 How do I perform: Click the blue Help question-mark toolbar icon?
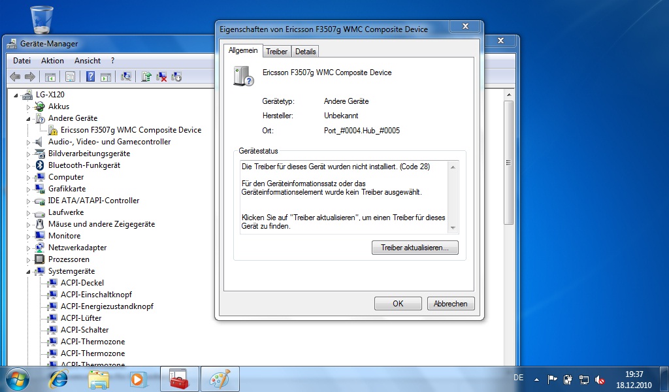[90, 77]
